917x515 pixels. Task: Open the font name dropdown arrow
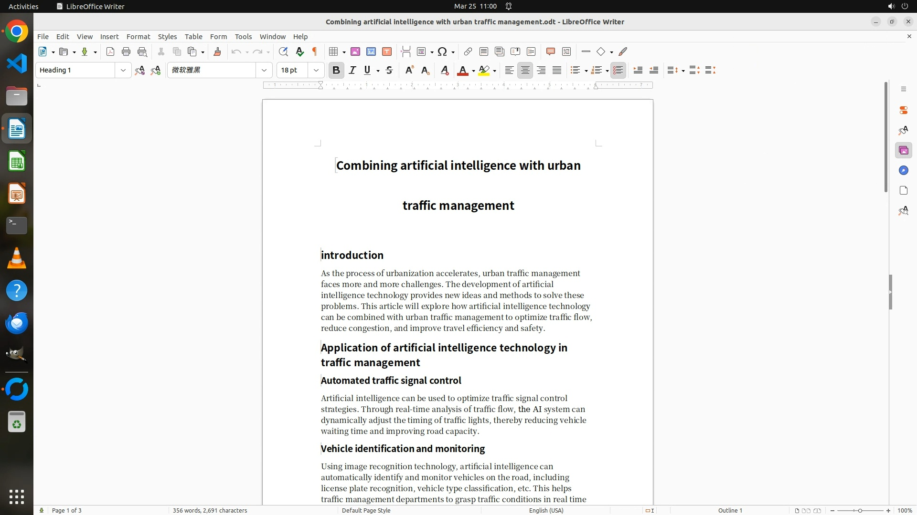click(264, 70)
